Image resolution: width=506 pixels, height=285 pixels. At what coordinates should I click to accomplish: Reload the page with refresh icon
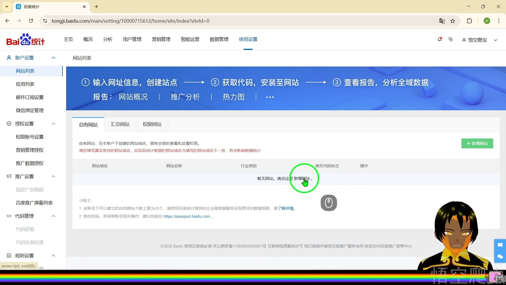click(31, 21)
